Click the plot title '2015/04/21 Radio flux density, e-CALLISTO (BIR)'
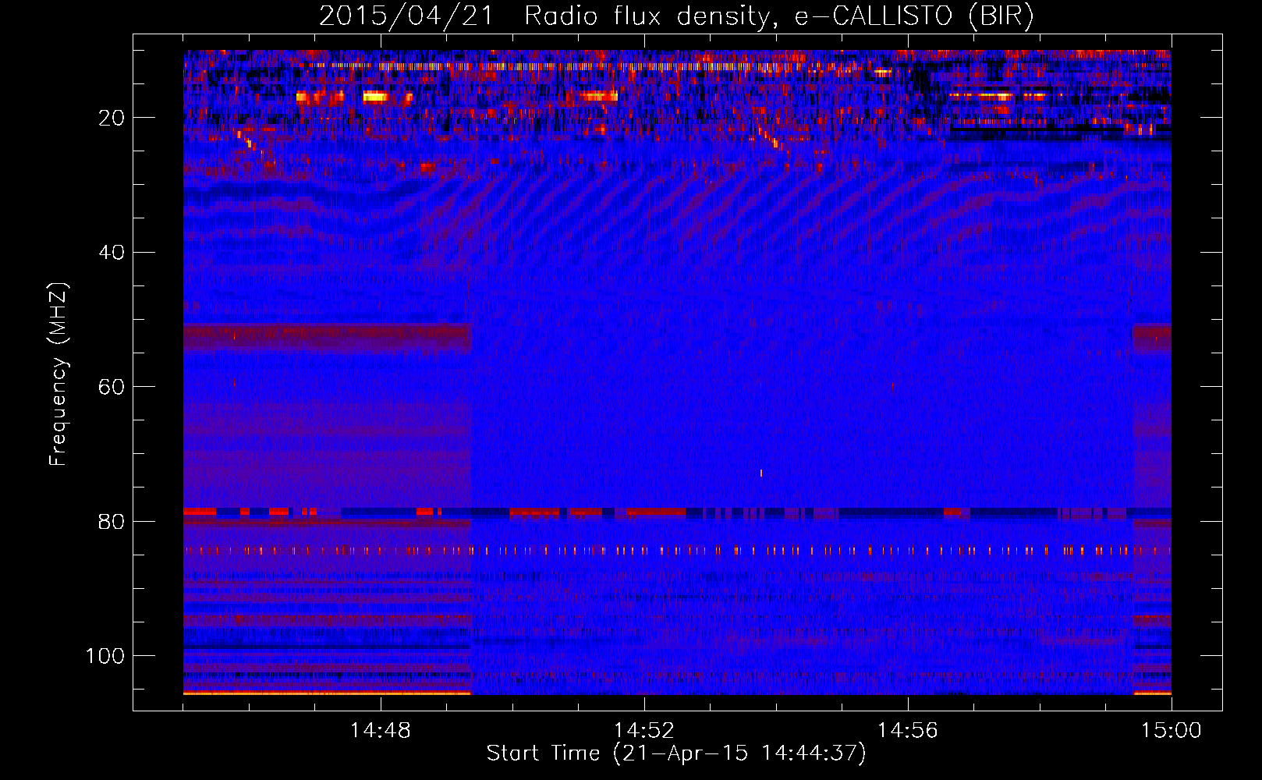 click(x=676, y=16)
